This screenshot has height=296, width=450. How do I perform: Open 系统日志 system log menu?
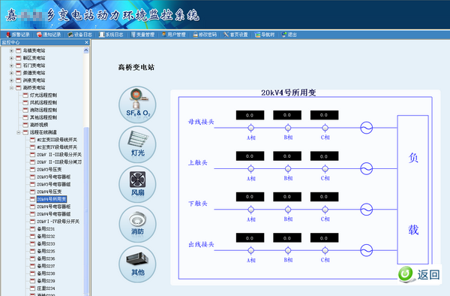click(x=111, y=35)
